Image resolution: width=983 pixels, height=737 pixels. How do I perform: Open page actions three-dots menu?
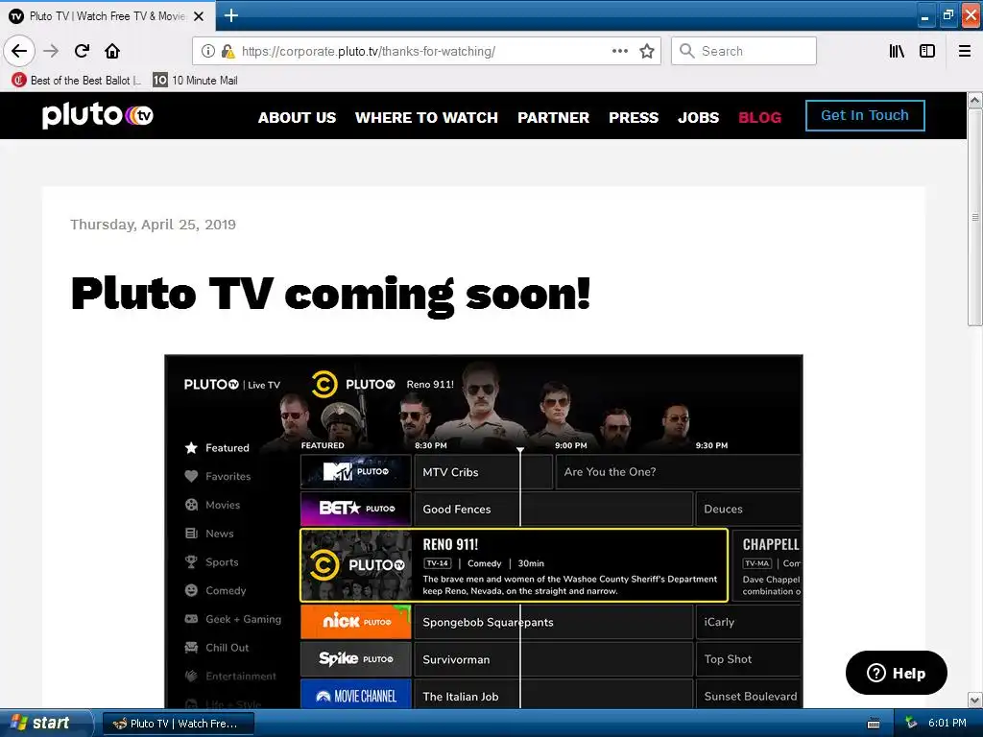pyautogui.click(x=620, y=51)
